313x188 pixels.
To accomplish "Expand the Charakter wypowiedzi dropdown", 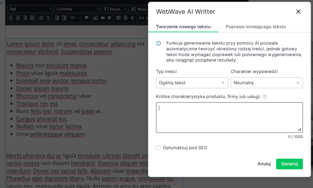I will [267, 83].
